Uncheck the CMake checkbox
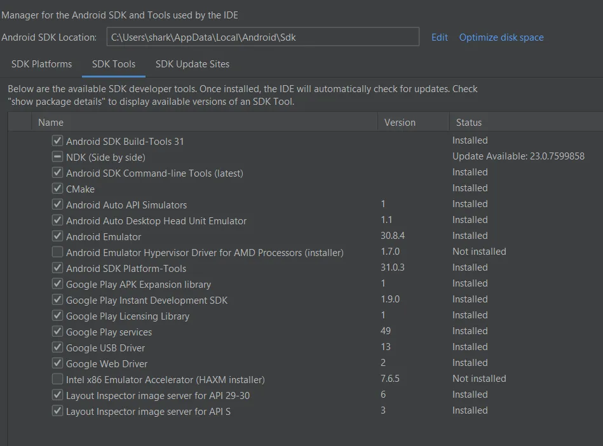 (58, 189)
